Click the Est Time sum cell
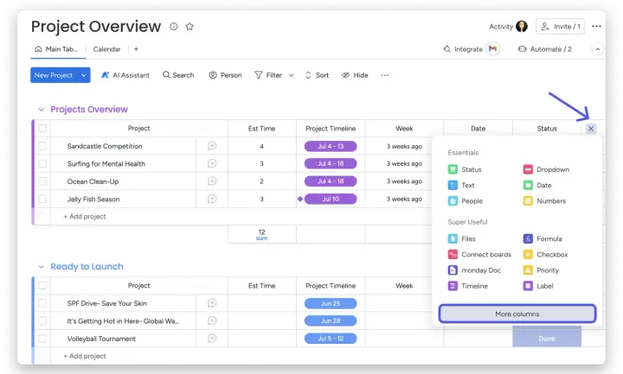The image size is (623, 374). [262, 234]
